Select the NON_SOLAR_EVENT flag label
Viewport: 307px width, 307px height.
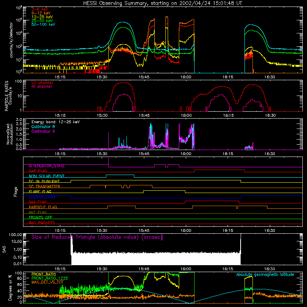pyautogui.click(x=46, y=176)
